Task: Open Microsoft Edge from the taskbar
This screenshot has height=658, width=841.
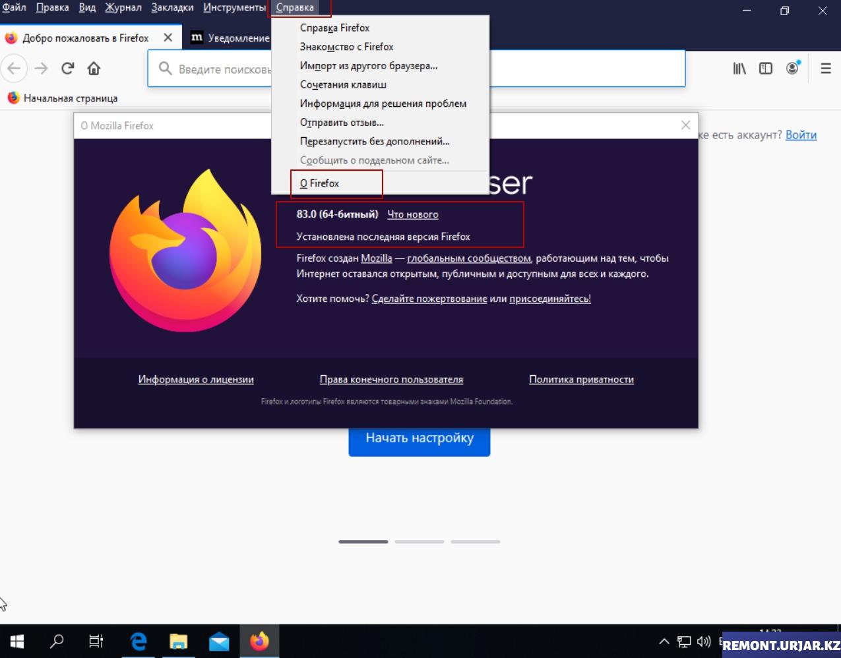Action: 138,641
